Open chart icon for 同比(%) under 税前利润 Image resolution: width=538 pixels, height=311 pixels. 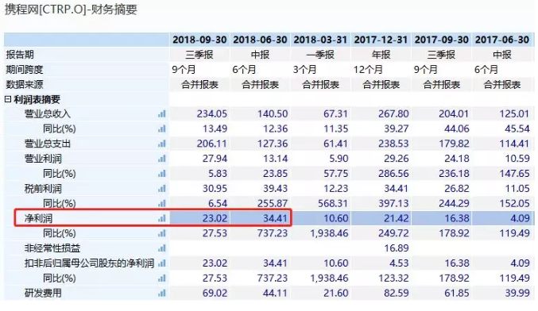[x=161, y=203]
